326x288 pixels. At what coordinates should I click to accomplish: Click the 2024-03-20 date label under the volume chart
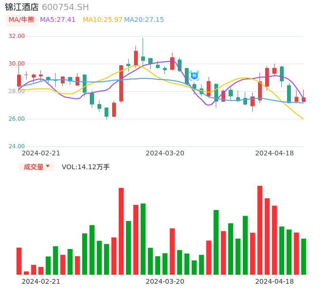pos(165,281)
